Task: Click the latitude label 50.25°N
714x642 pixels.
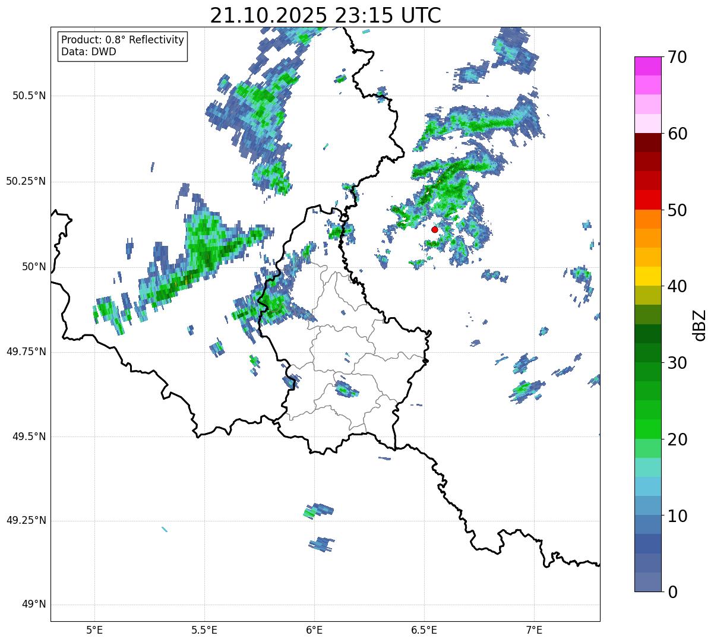Action: pyautogui.click(x=26, y=181)
